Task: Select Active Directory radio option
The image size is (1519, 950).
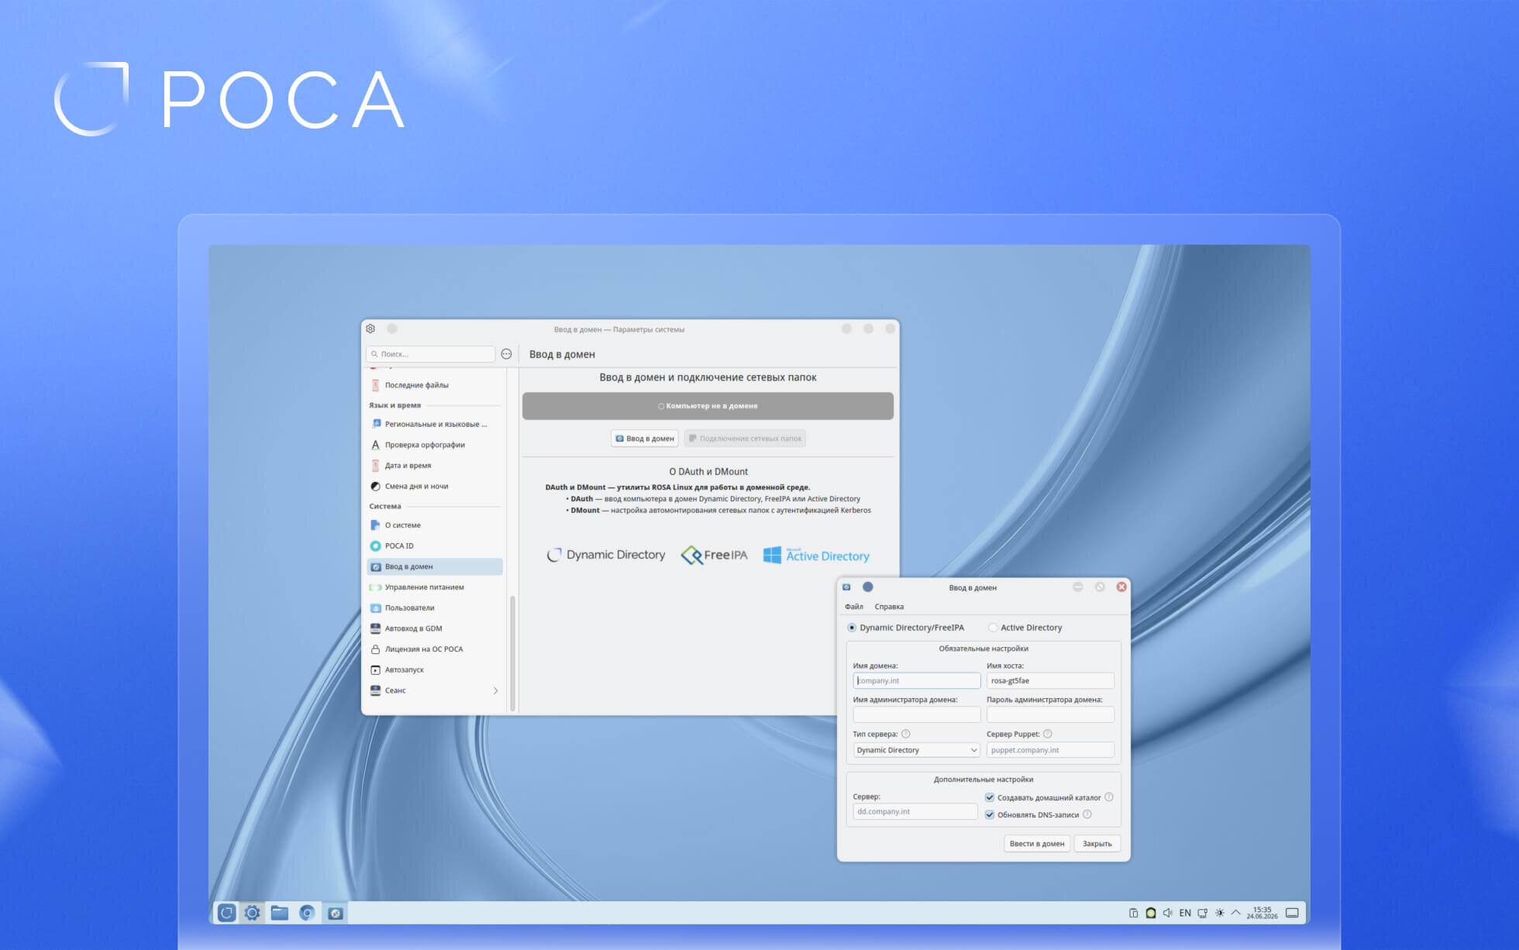Action: coord(993,628)
